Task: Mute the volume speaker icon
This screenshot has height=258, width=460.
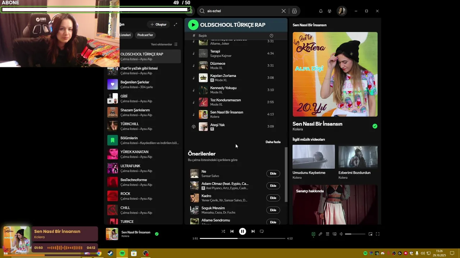Action: [x=341, y=234]
